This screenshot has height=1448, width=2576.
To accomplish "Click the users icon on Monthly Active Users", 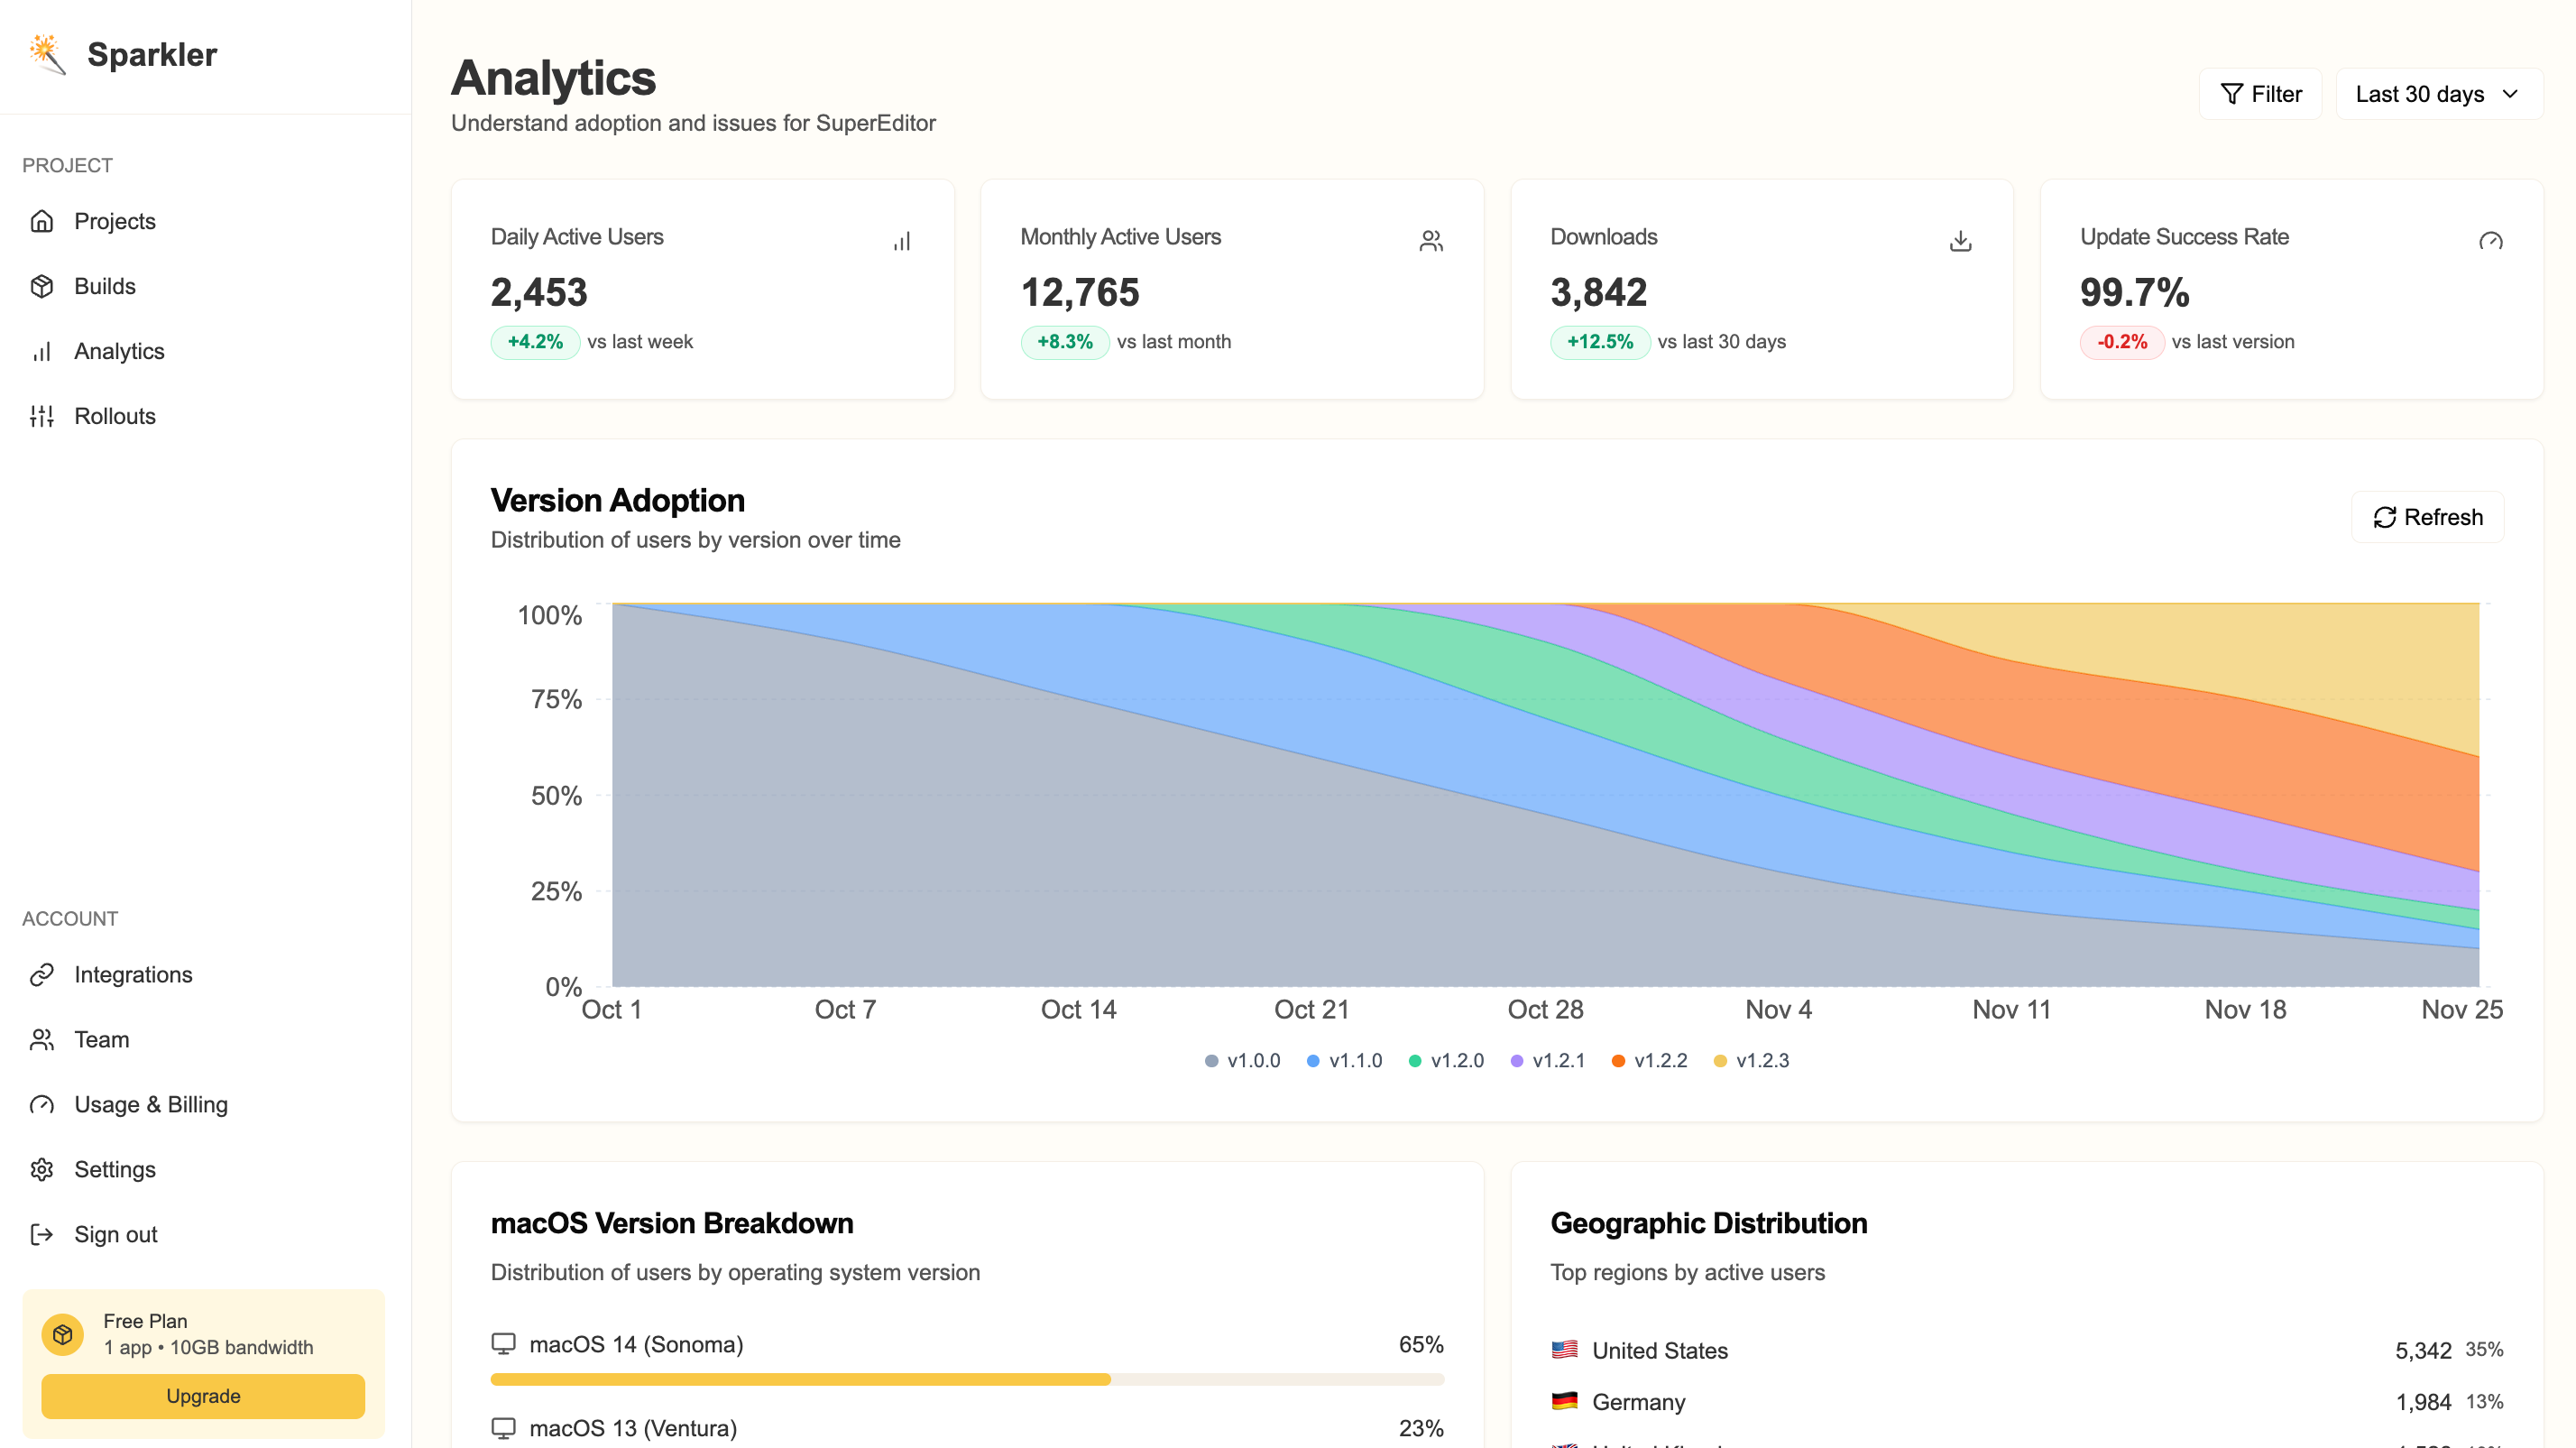I will (x=1431, y=240).
